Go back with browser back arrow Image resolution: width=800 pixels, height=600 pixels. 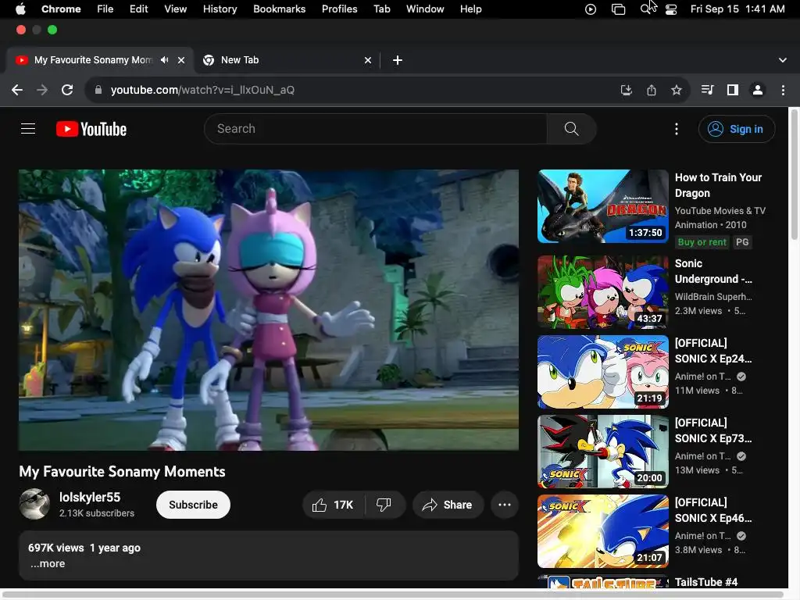tap(17, 90)
